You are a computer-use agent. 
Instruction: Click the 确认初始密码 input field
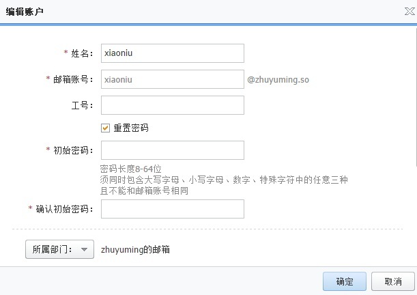click(172, 209)
